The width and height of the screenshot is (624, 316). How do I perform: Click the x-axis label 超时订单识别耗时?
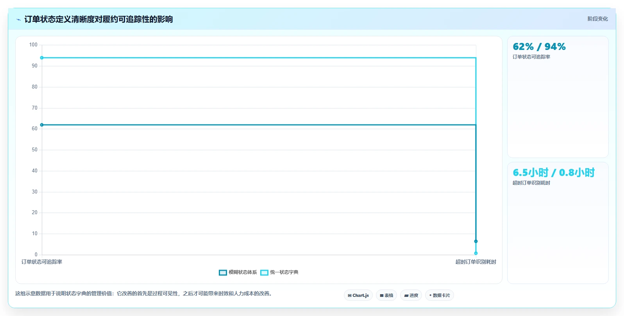pyautogui.click(x=476, y=262)
